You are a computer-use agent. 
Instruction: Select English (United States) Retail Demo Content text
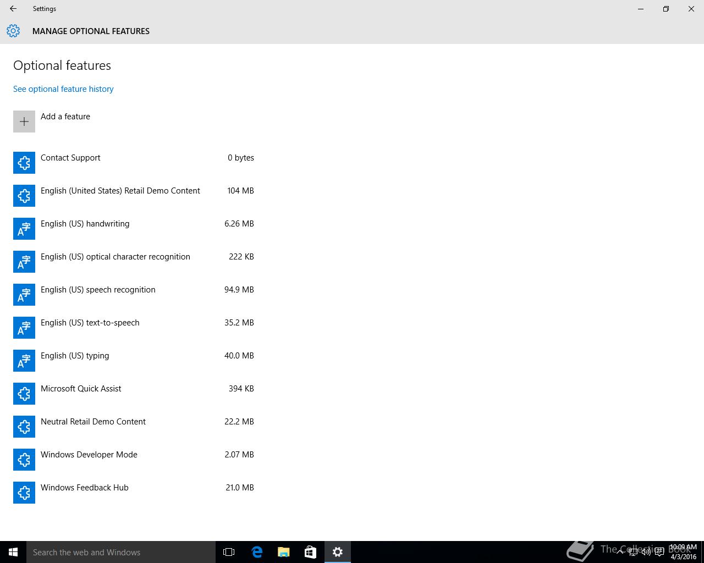[x=120, y=191]
